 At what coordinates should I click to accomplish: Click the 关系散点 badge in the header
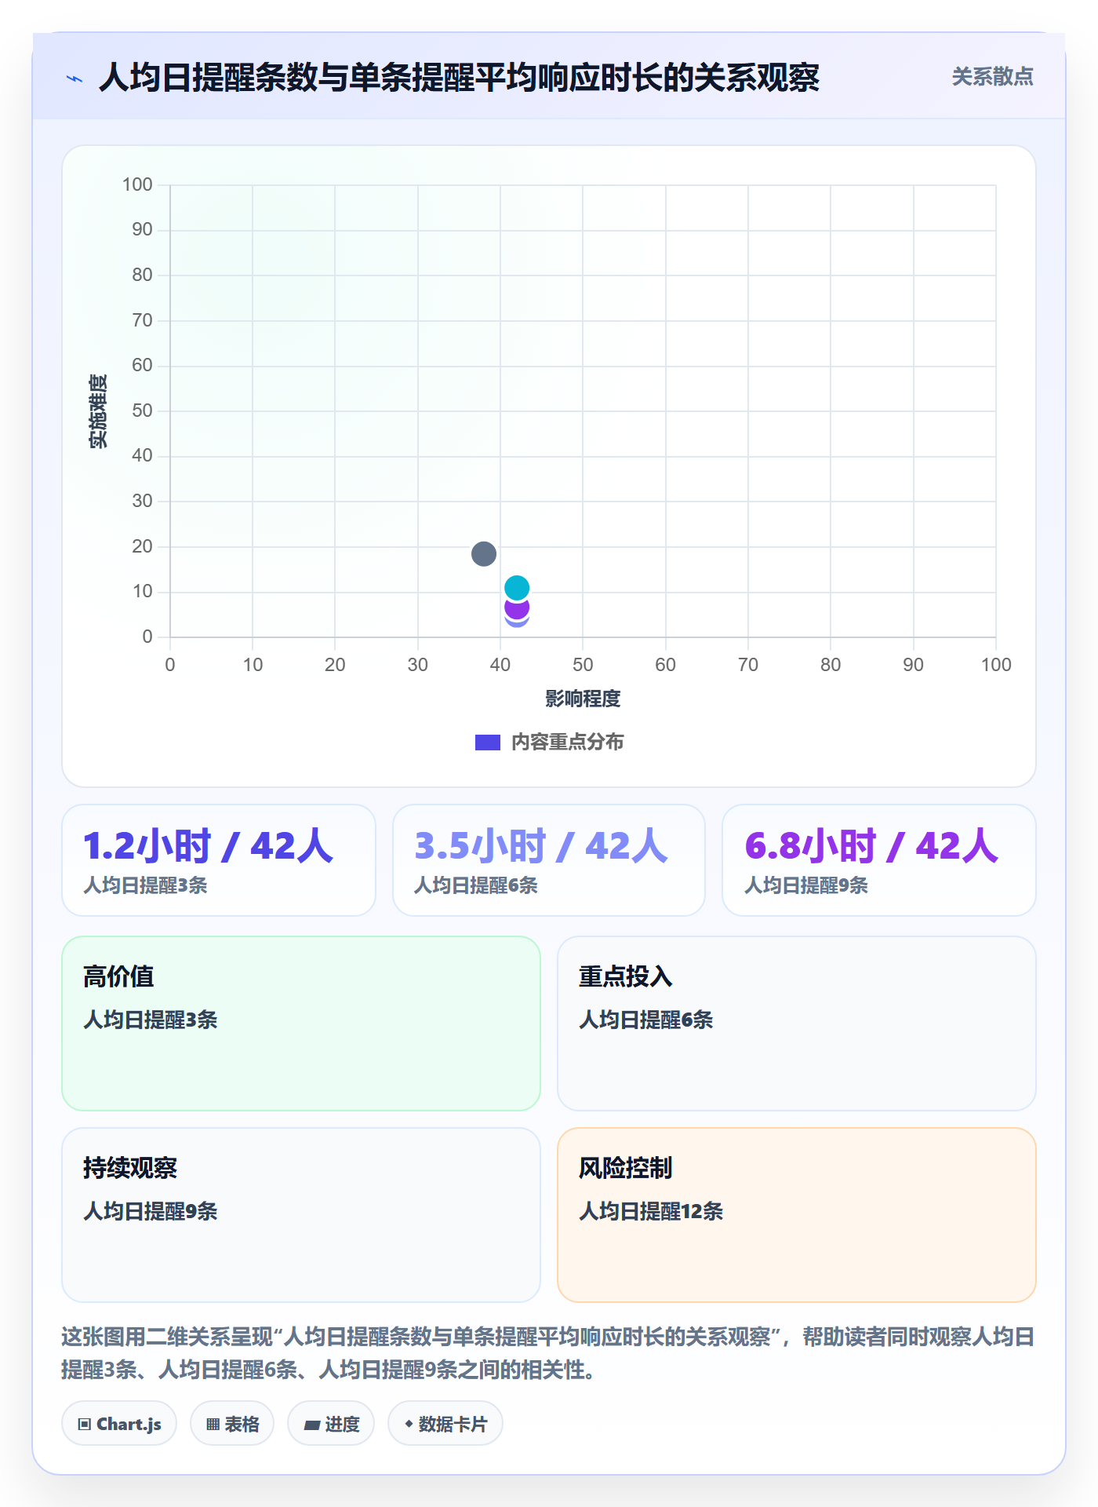(992, 77)
